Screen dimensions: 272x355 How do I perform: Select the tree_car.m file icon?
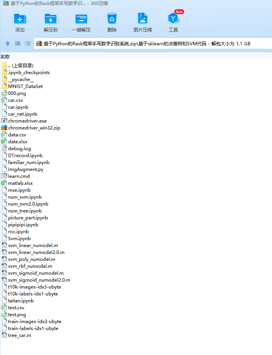point(4,335)
